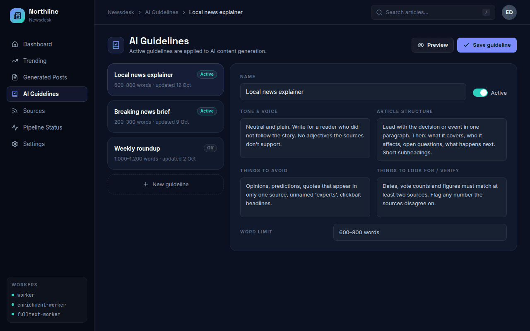Click the first breadcrumb chevron after Newsdesk
Screen dimensions: 530x331
[x=140, y=12]
